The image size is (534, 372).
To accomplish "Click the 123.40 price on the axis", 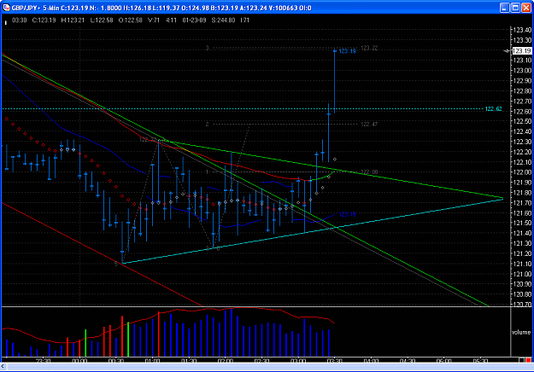I will point(522,30).
